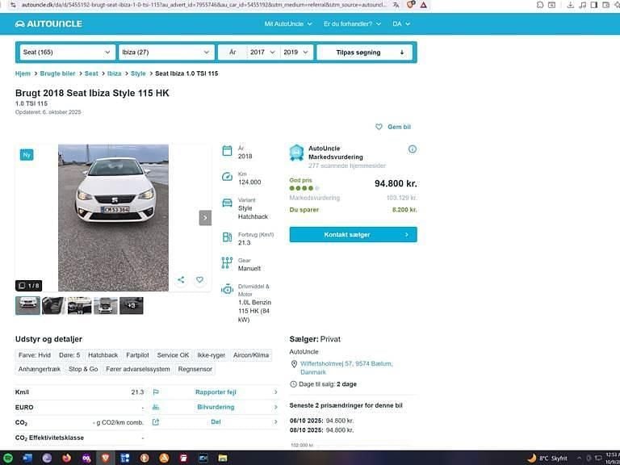Click the location pin icon beside the address

(294, 364)
